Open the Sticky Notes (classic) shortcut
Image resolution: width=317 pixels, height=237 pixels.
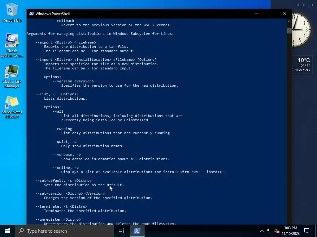coord(12,107)
